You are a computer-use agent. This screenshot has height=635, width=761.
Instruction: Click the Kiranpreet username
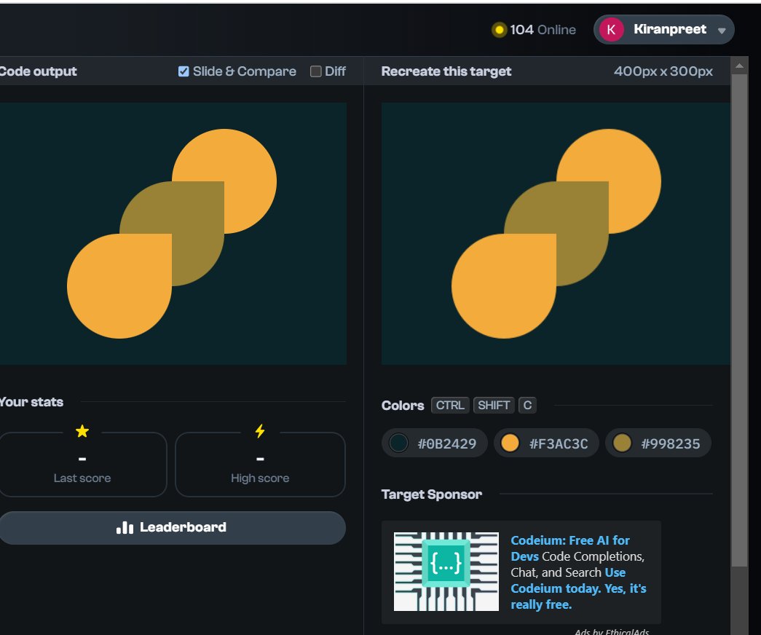[x=669, y=29]
